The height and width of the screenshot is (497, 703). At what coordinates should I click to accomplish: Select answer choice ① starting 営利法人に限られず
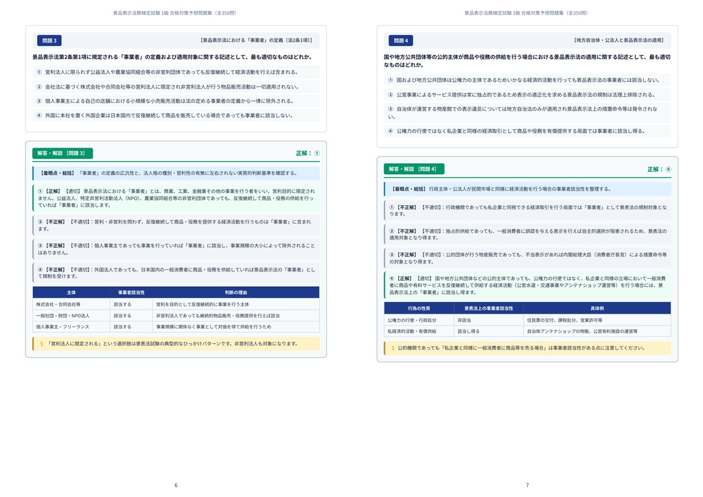(x=176, y=71)
